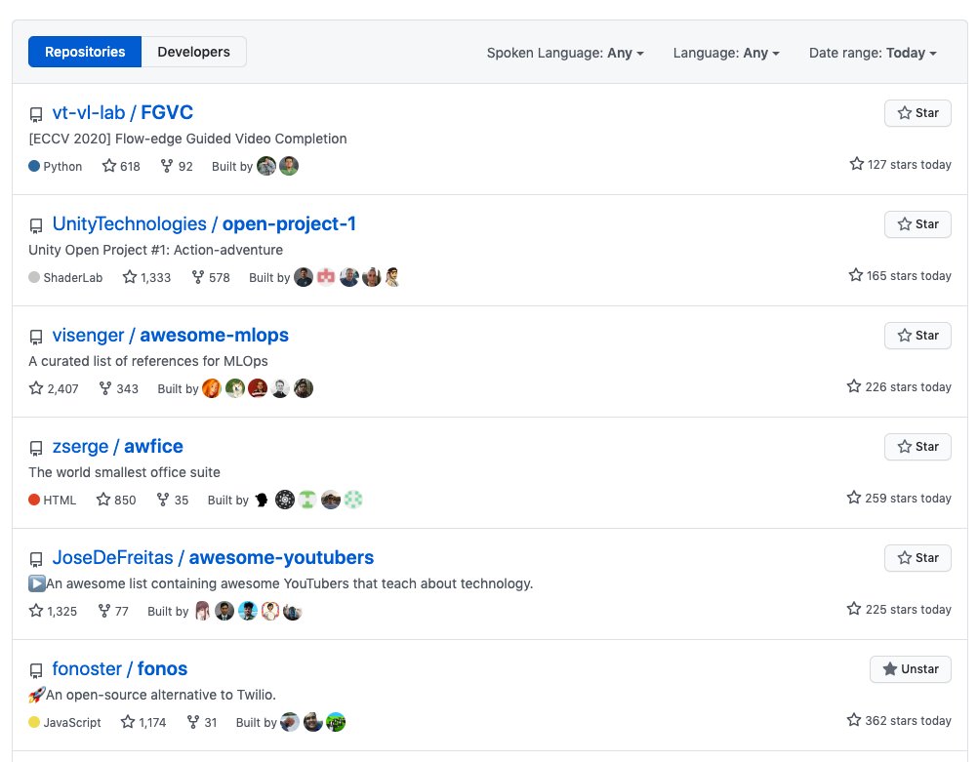This screenshot has width=978, height=762.
Task: Click the '362 stars today' text
Action: click(908, 721)
